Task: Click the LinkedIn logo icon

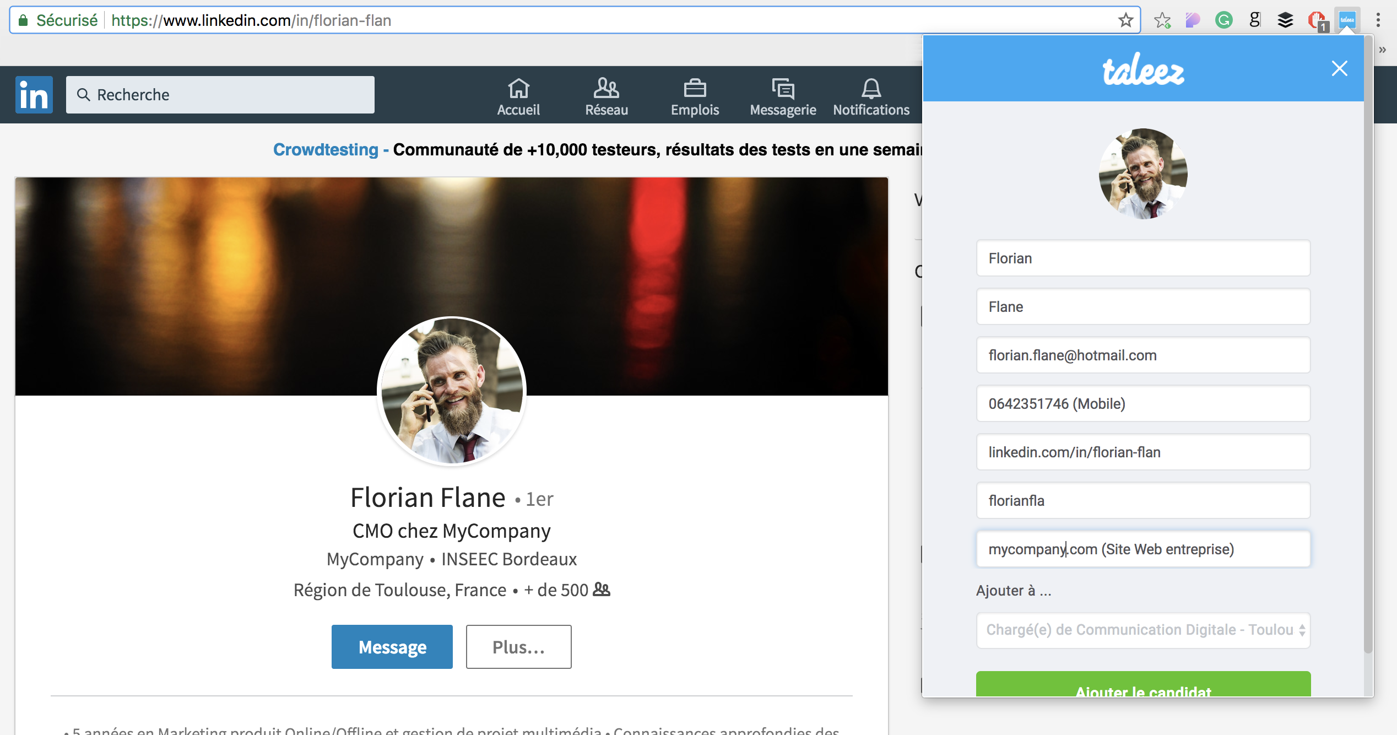Action: point(34,95)
